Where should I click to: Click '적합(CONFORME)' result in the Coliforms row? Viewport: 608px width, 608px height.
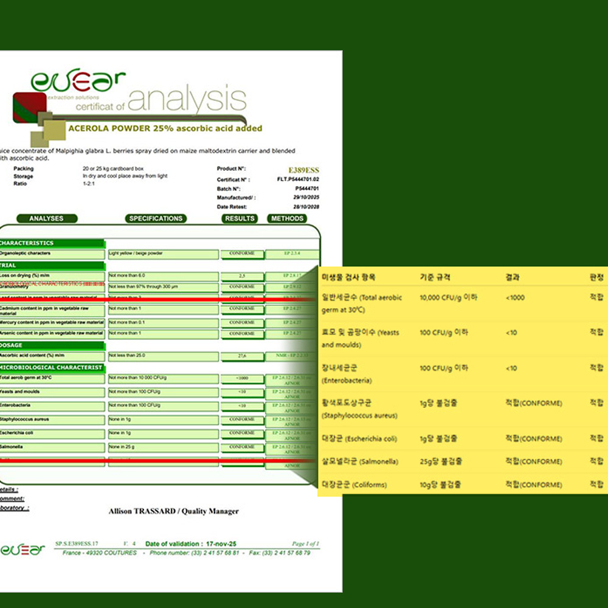534,485
